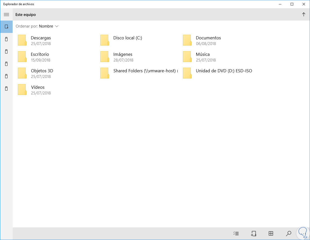Open the Imágenes folder icon

105,57
